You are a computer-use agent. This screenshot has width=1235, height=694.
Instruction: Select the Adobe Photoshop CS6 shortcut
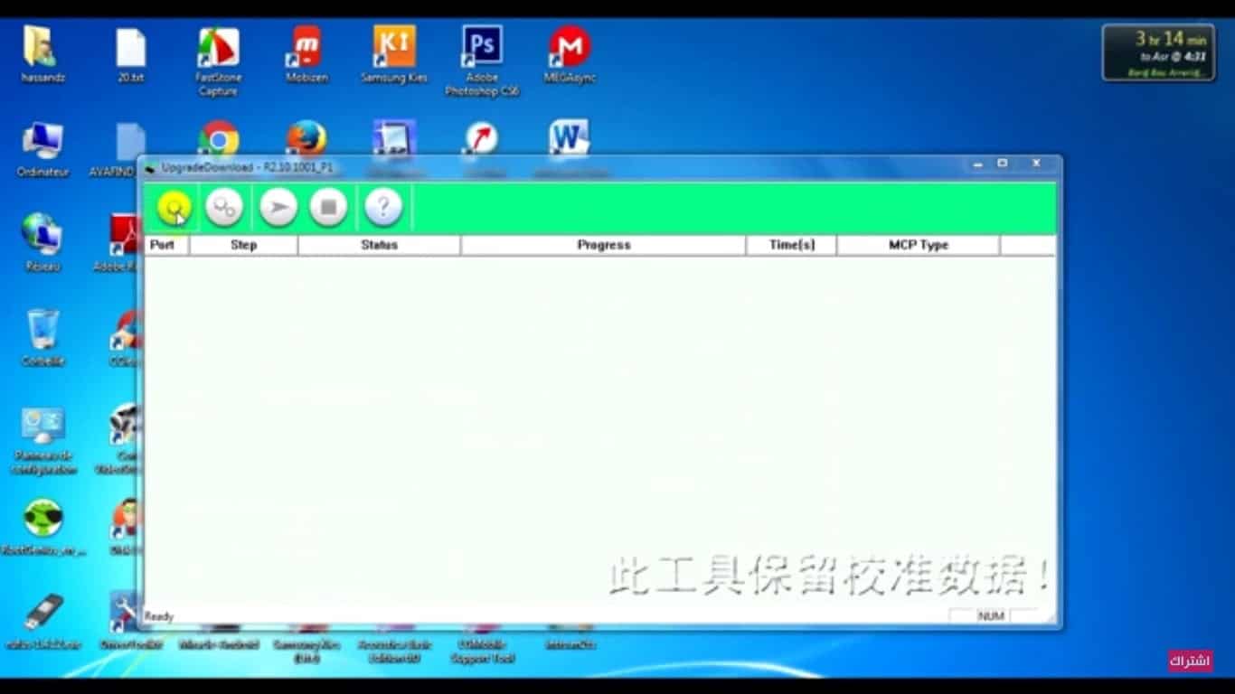click(482, 61)
